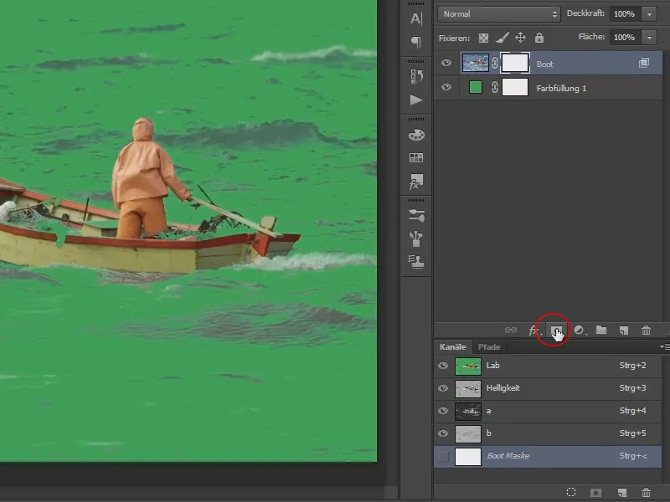The image size is (670, 502).
Task: Select the Boot layer mask thumbnail
Action: (515, 64)
